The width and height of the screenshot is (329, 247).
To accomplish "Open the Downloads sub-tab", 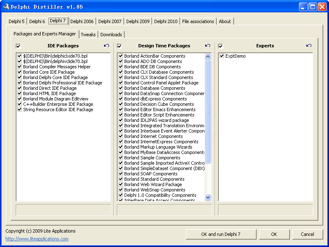I will pos(111,35).
